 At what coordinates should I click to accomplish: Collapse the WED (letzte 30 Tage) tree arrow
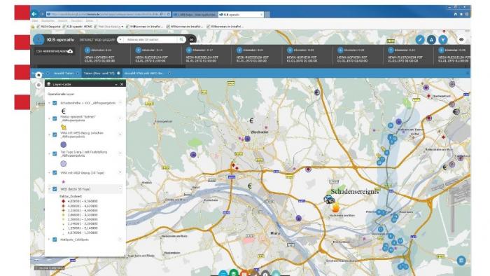pos(49,189)
